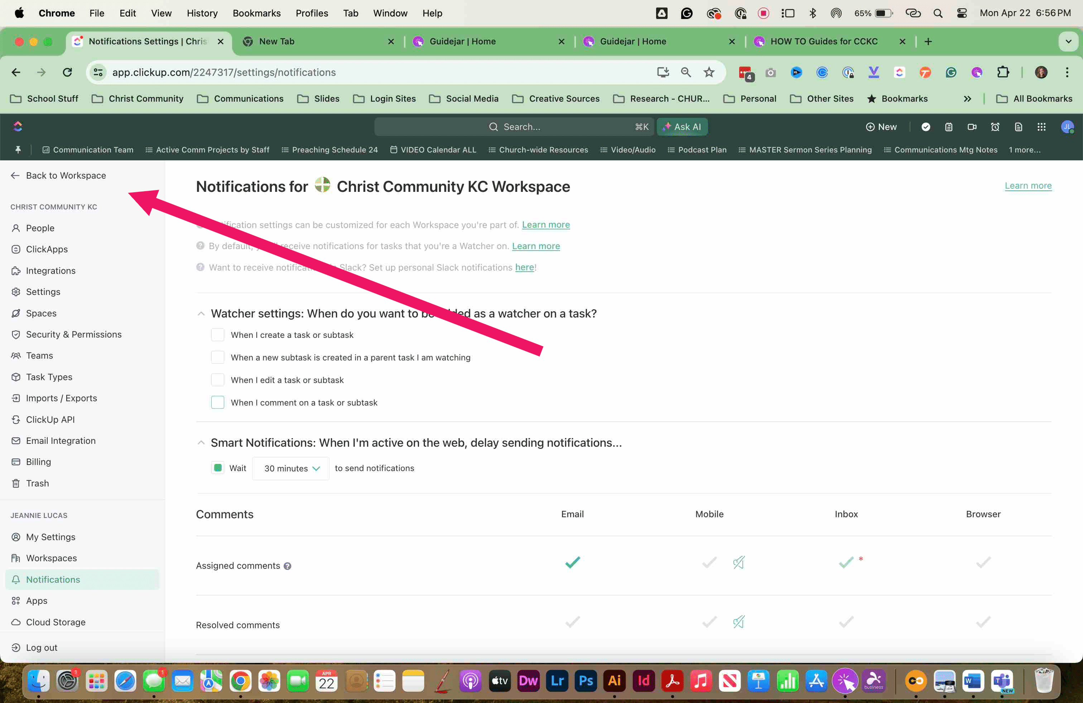Go Back to Workspace
Viewport: 1083px width, 703px height.
(x=58, y=175)
